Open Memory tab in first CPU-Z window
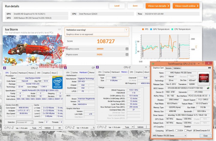This screenshot has width=216, height=141. point(31,73)
